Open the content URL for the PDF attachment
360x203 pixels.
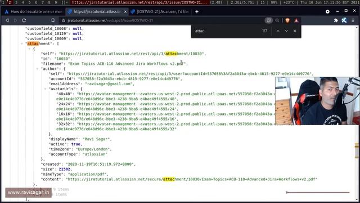pos(191,179)
